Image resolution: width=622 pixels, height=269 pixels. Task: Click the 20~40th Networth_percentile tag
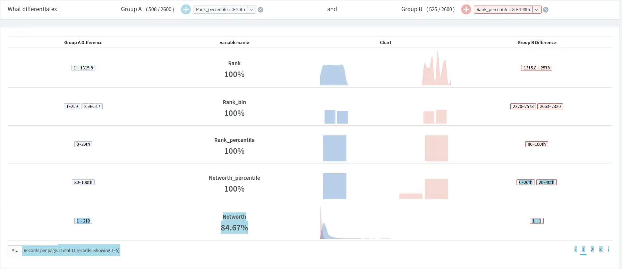(546, 182)
